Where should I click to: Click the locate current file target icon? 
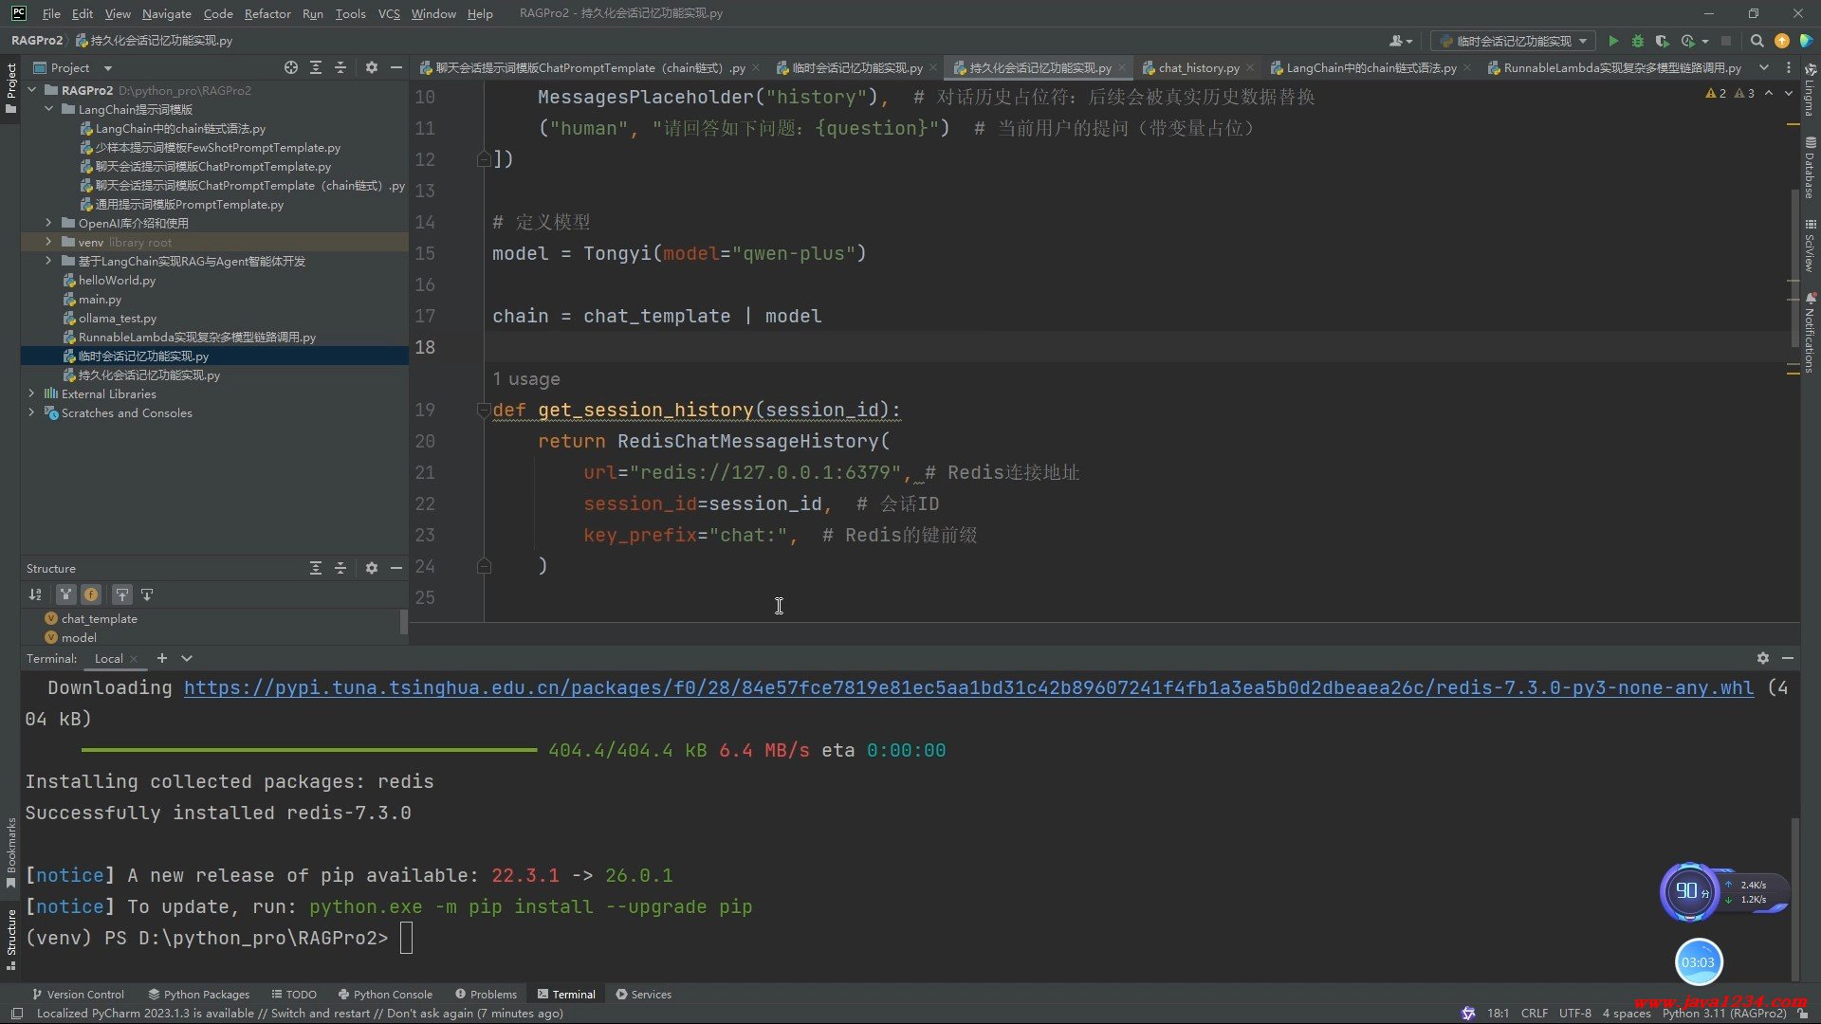point(290,67)
